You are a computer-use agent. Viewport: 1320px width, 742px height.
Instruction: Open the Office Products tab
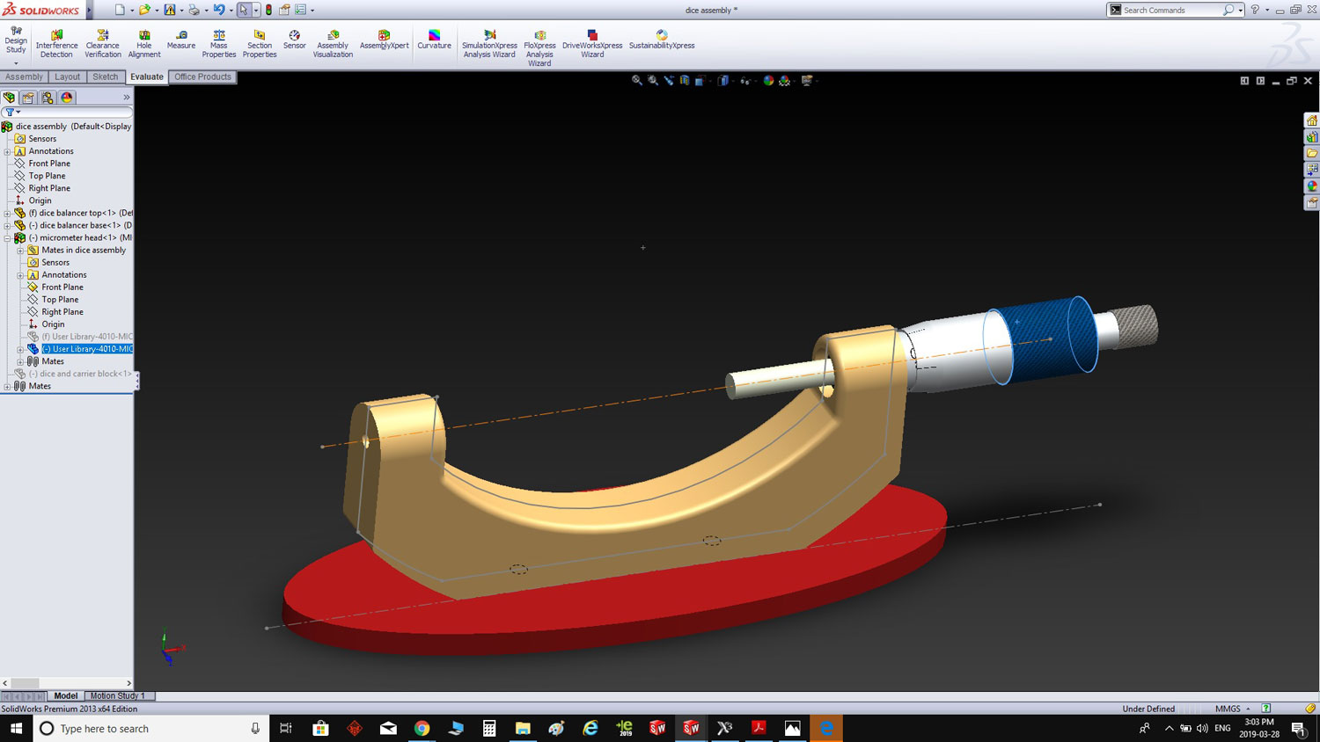[202, 77]
